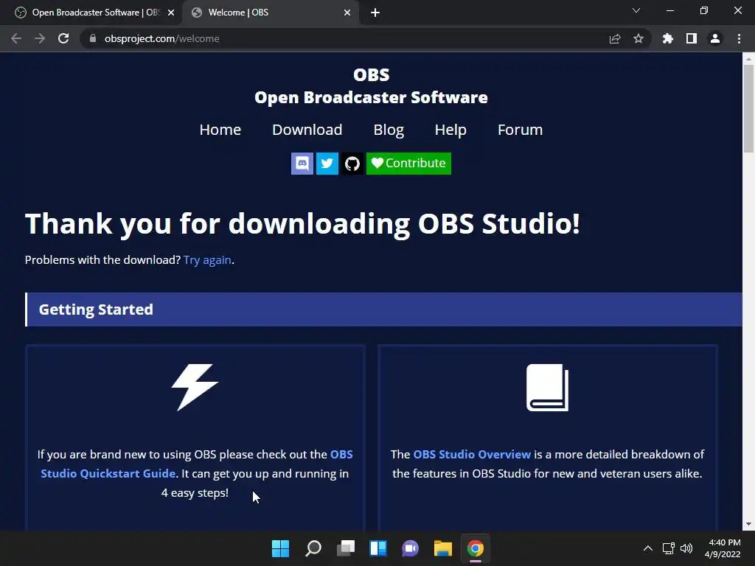Click the book overview icon
This screenshot has width=755, height=566.
[548, 388]
